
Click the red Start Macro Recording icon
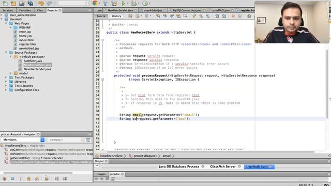click(233, 16)
